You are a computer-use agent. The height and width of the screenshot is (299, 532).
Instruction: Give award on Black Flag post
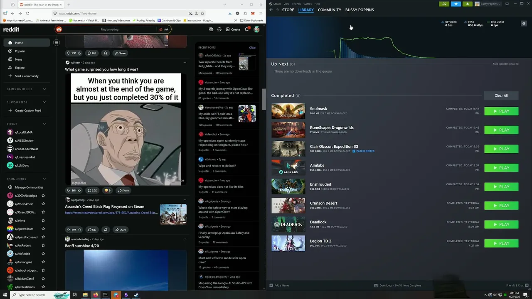(x=106, y=230)
